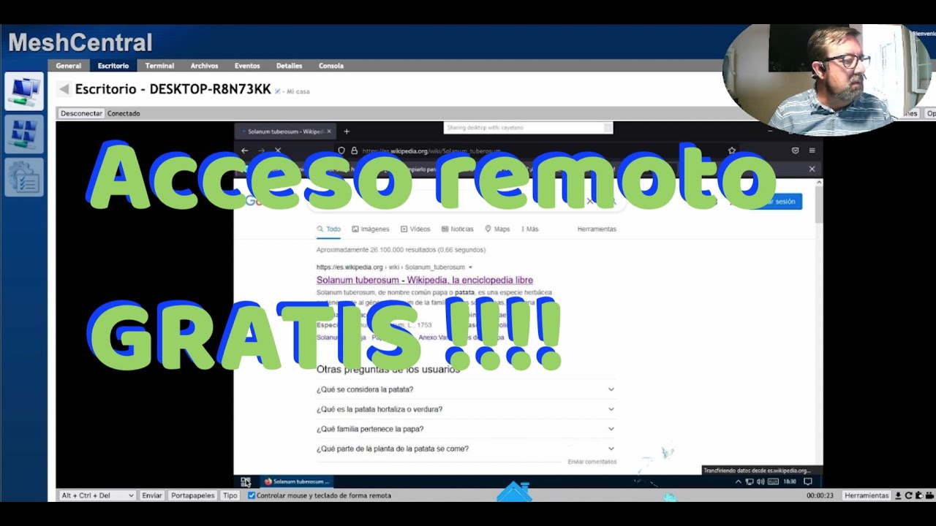Click the refresh desktop circular arrow icon
Viewport: 936px width, 526px height.
coord(908,495)
